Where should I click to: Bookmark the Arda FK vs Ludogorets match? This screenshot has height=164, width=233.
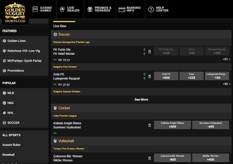[150, 76]
